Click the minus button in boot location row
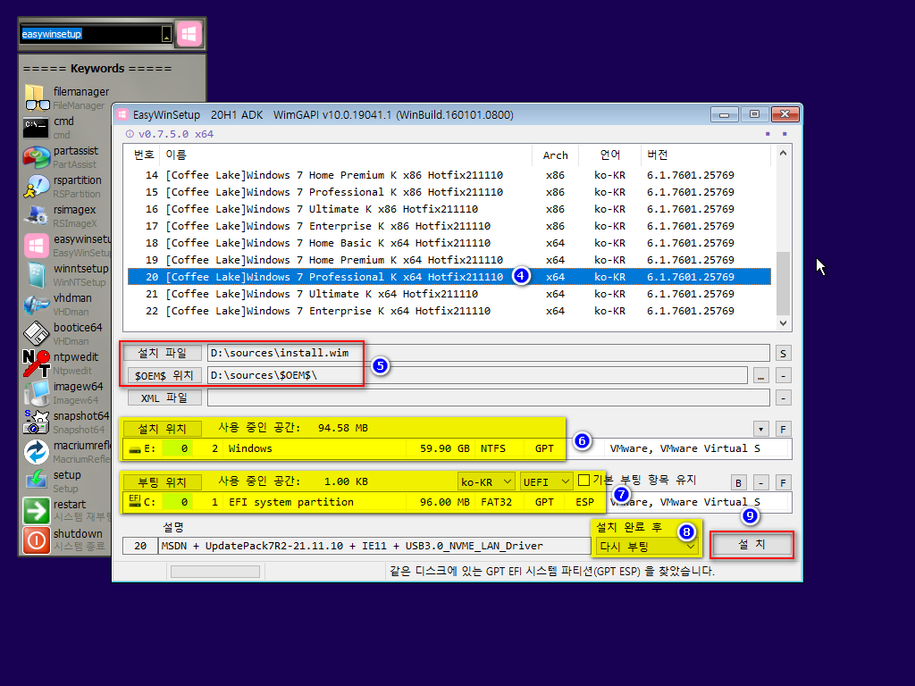This screenshot has width=915, height=686. [760, 483]
